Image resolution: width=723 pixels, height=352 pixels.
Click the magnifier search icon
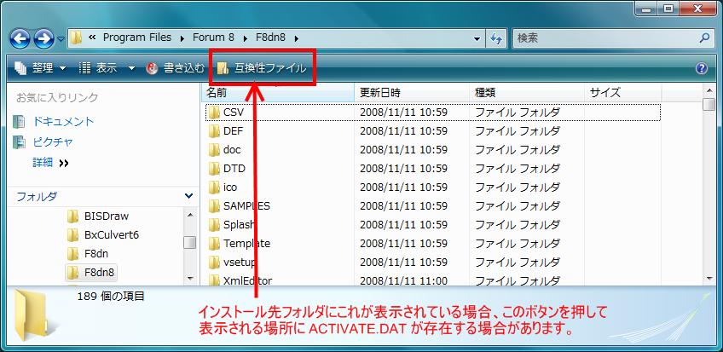point(704,38)
